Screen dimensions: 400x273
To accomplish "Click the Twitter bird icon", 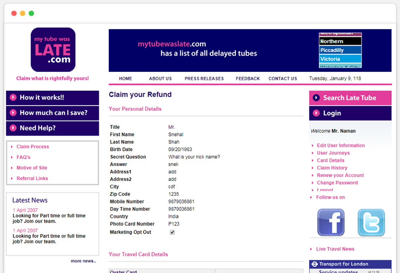I will tap(371, 222).
